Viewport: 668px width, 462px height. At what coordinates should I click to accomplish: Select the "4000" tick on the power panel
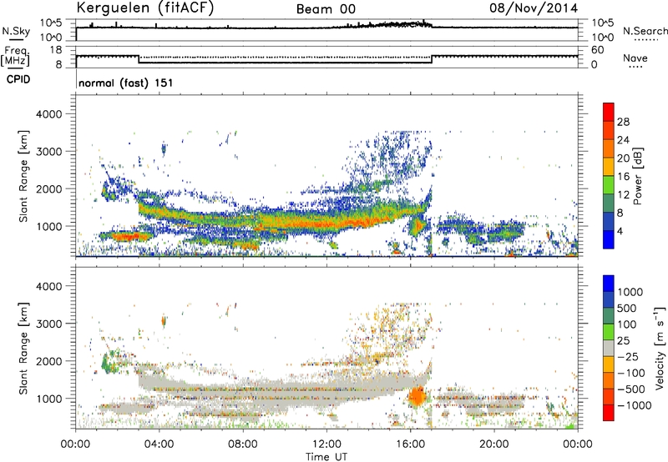48,114
